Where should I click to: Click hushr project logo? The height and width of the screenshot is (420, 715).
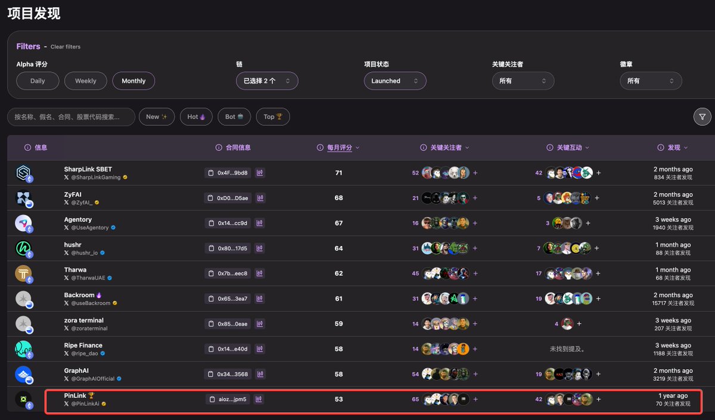point(24,248)
